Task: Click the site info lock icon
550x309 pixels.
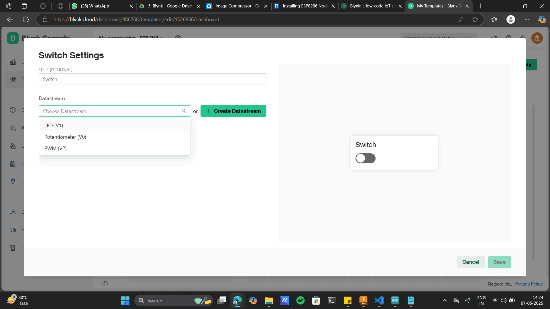Action: 45,19
